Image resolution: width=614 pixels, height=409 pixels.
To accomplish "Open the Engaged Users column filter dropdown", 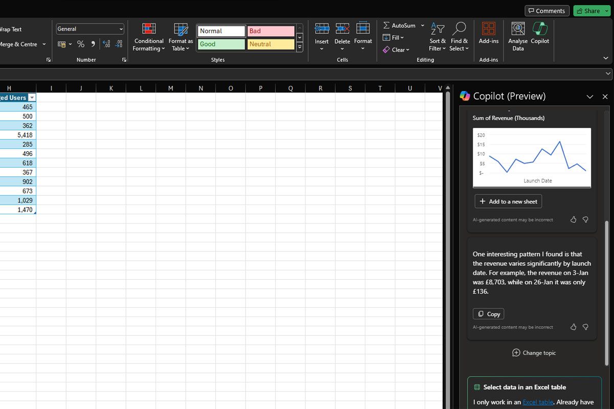I will click(x=32, y=98).
